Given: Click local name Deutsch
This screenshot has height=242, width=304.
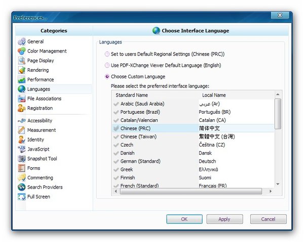Looking at the screenshot, I should tap(207, 161).
